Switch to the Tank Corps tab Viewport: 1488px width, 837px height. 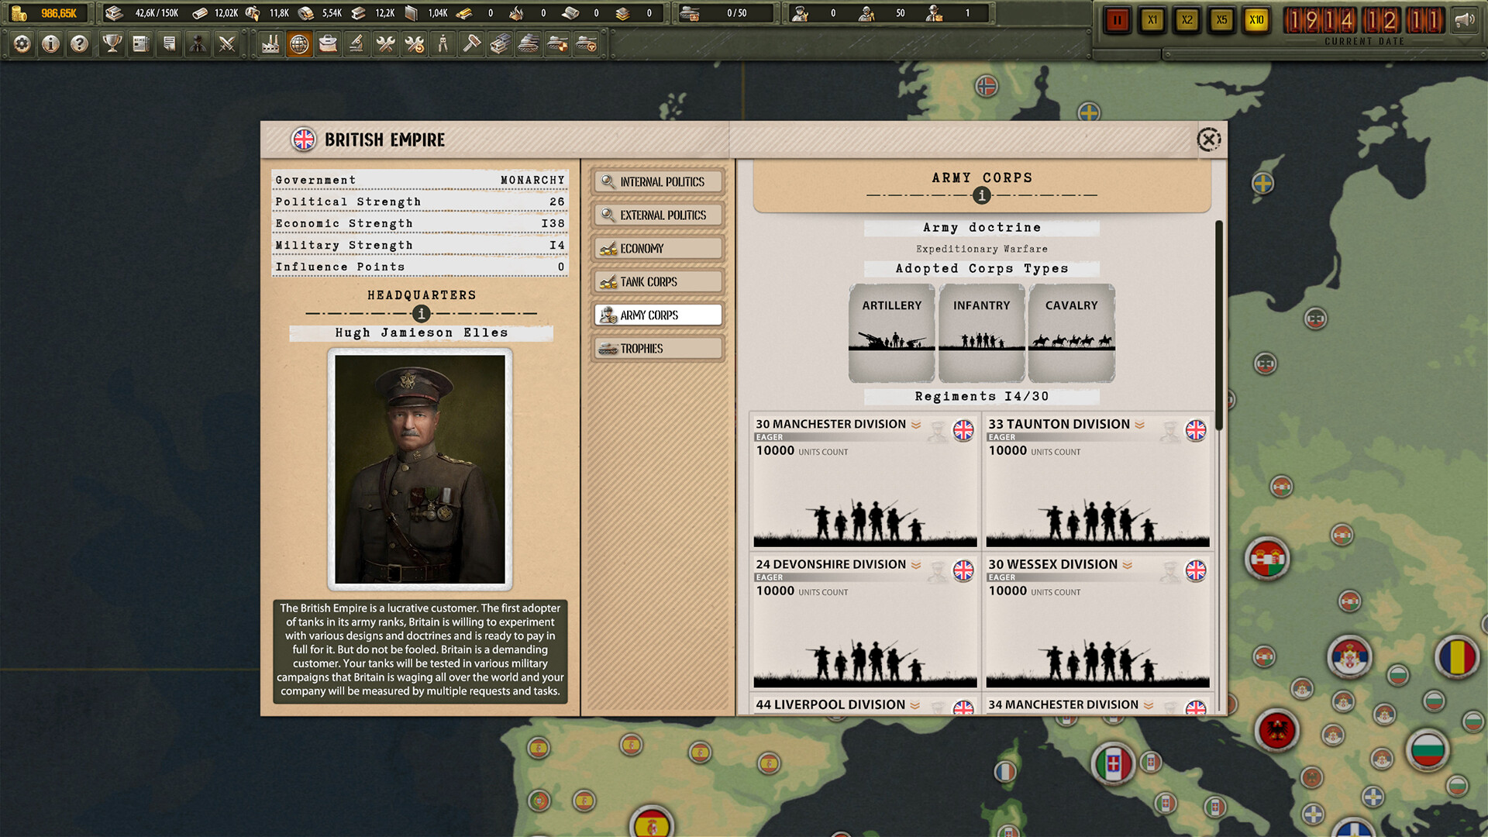[656, 281]
